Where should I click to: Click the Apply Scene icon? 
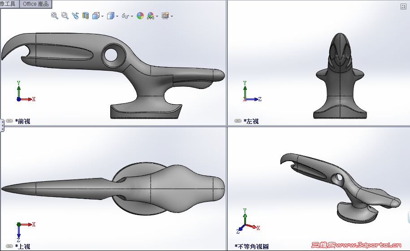click(151, 16)
